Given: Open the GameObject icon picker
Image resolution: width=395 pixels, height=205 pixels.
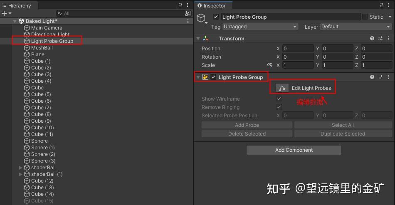Looking at the screenshot, I should coord(201,18).
